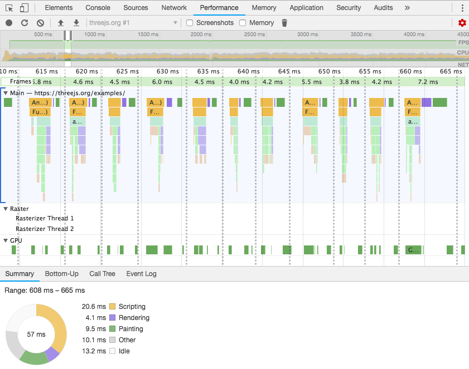Viewport: 469px width, 369px height.
Task: Show more tabs with the chevron button
Action: coord(407,8)
